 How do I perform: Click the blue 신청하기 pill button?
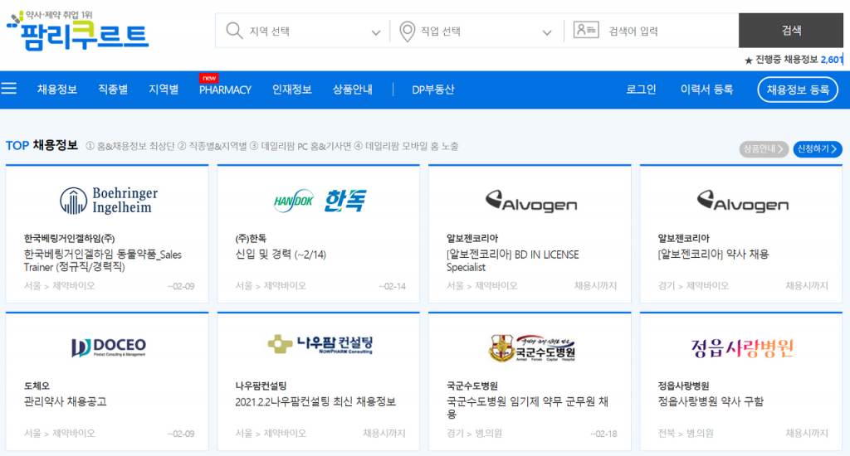tap(818, 149)
